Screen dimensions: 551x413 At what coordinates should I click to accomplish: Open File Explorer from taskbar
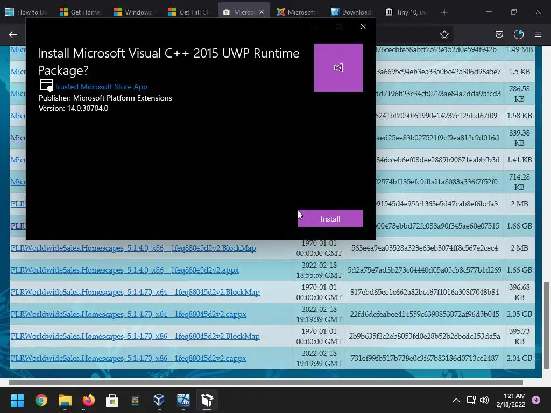[65, 400]
